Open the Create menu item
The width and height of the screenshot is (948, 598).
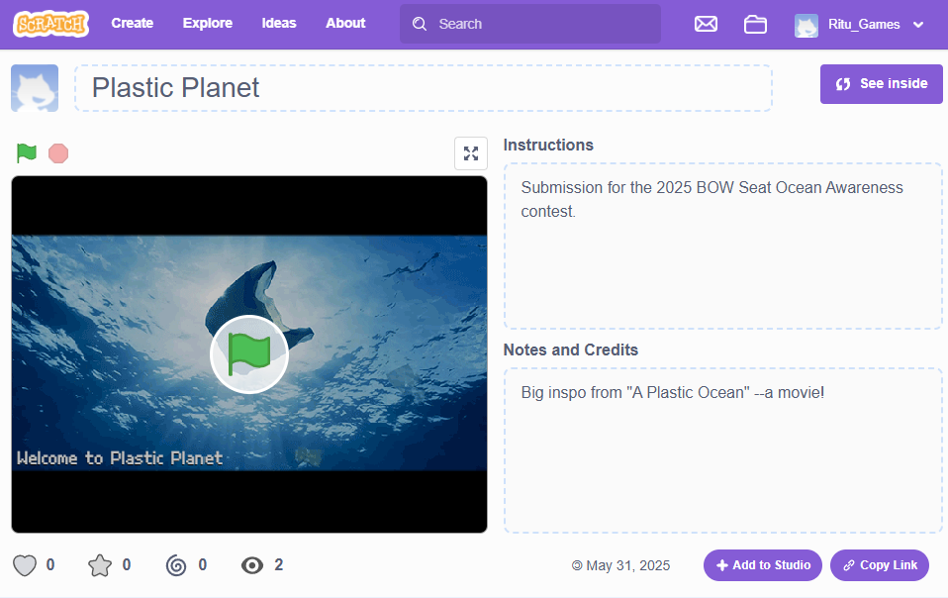pyautogui.click(x=132, y=23)
